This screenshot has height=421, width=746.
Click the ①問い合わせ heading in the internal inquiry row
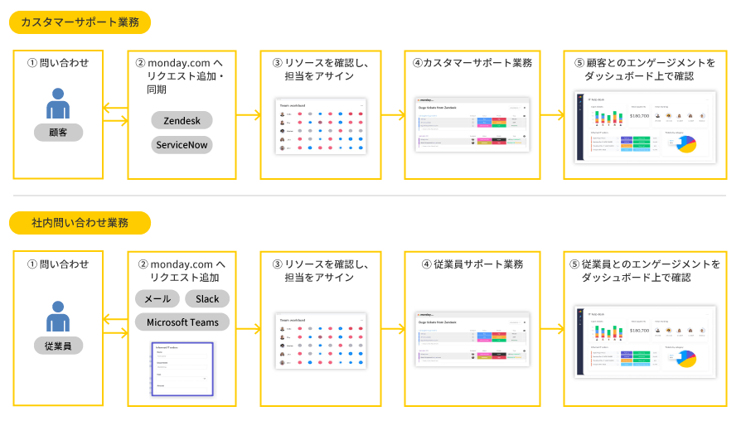pos(58,264)
